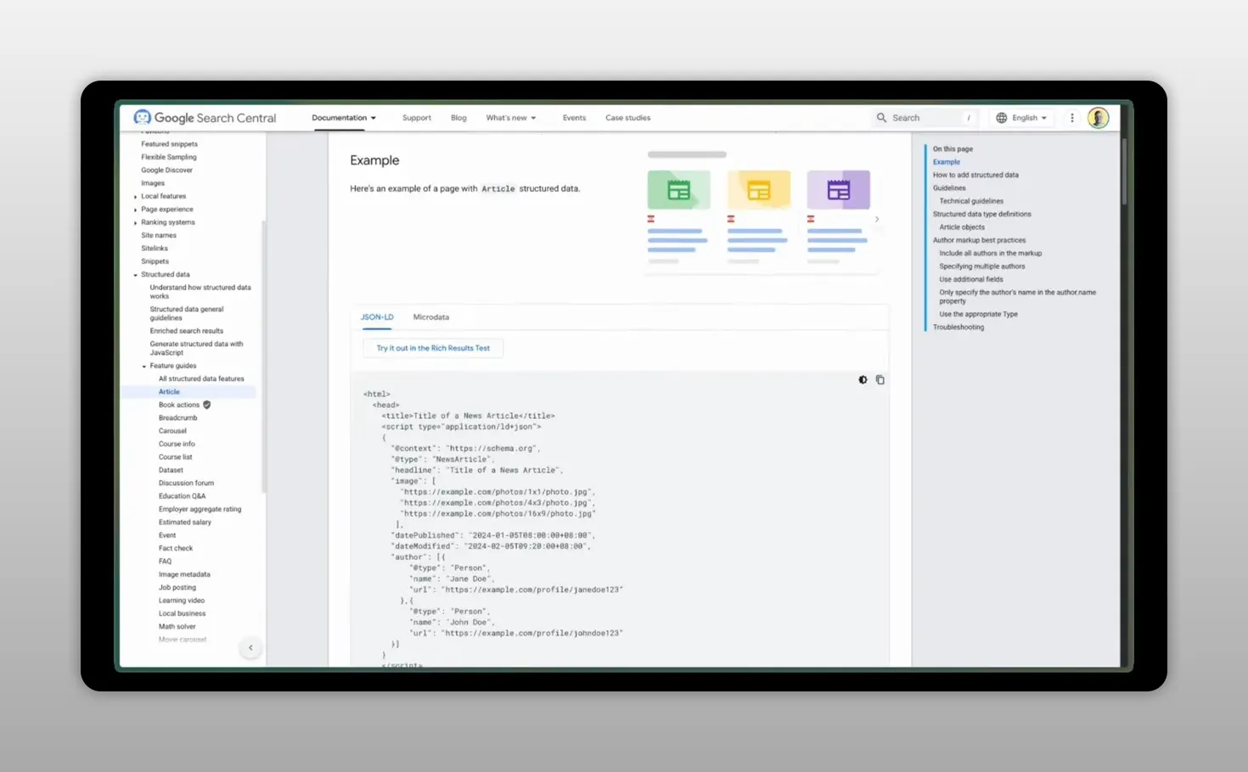Open Breadcrumb in sidebar
The image size is (1248, 772).
point(178,418)
